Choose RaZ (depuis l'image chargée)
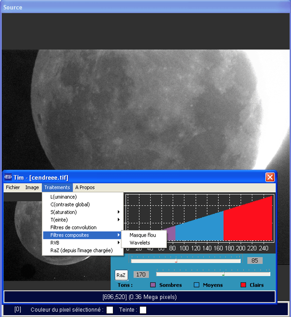 tap(83, 251)
